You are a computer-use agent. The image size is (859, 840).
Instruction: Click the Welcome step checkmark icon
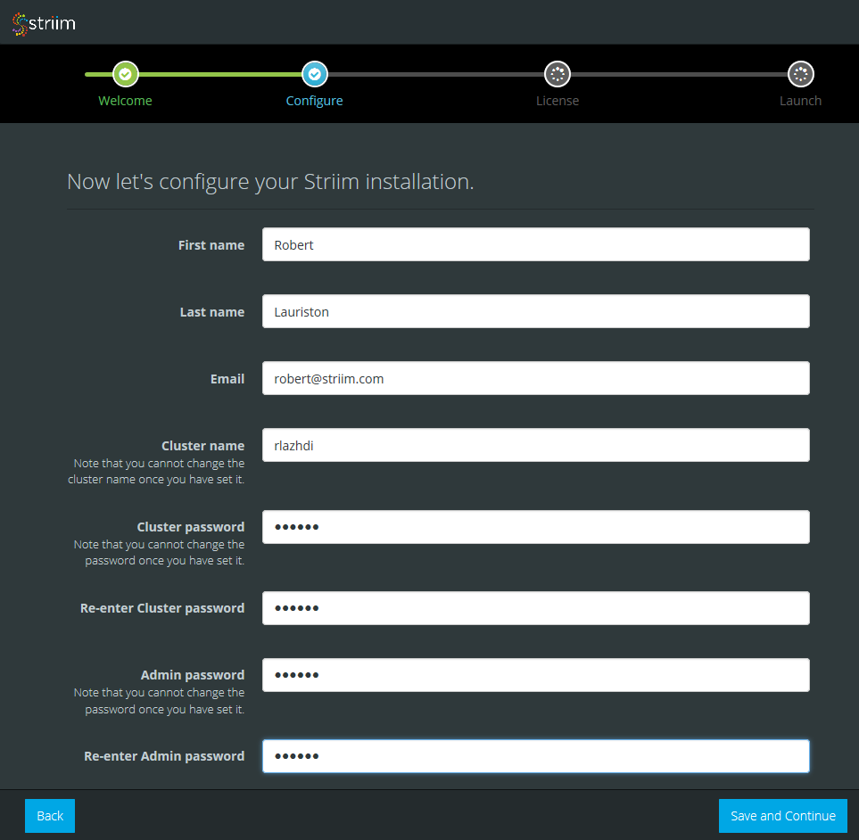(x=126, y=74)
